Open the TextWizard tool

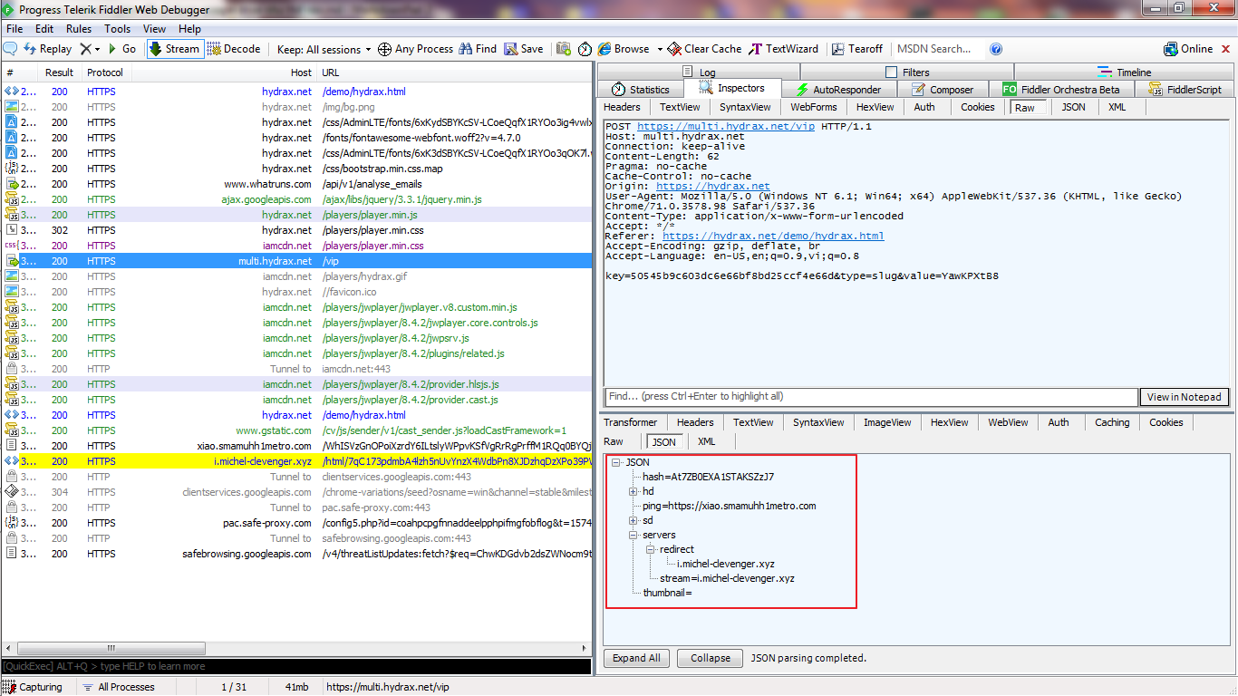point(784,49)
